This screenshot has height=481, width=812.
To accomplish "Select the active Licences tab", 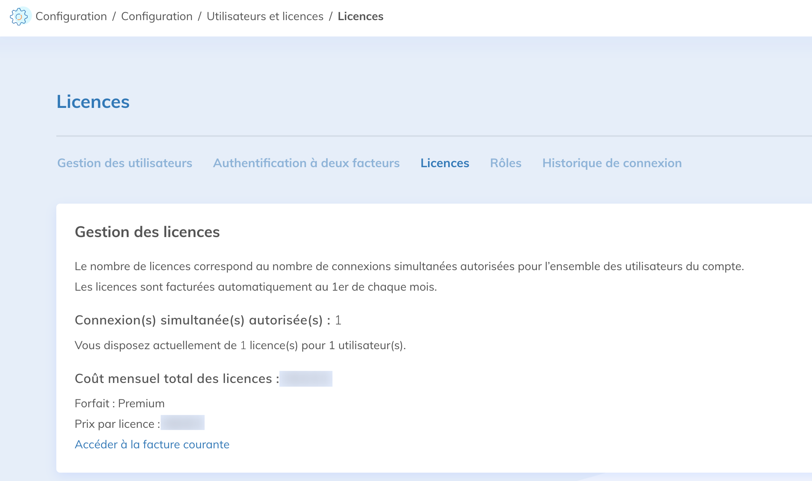I will 444,163.
